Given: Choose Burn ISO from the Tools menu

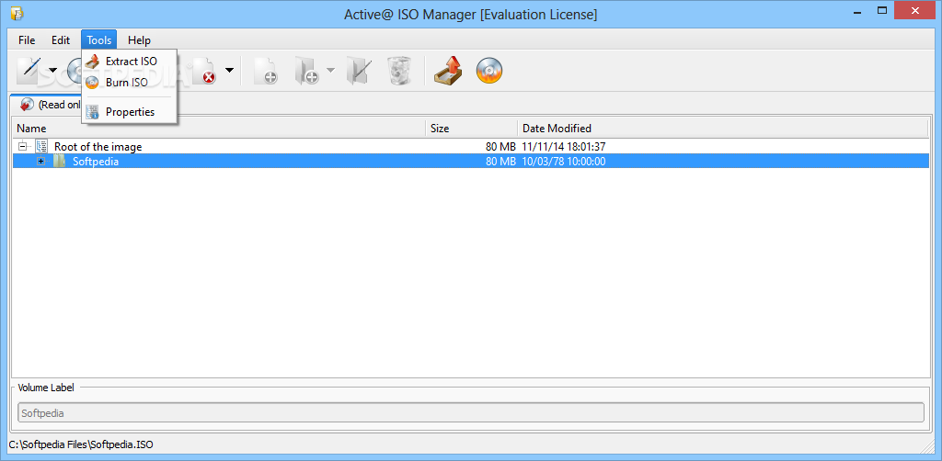Looking at the screenshot, I should tap(129, 82).
